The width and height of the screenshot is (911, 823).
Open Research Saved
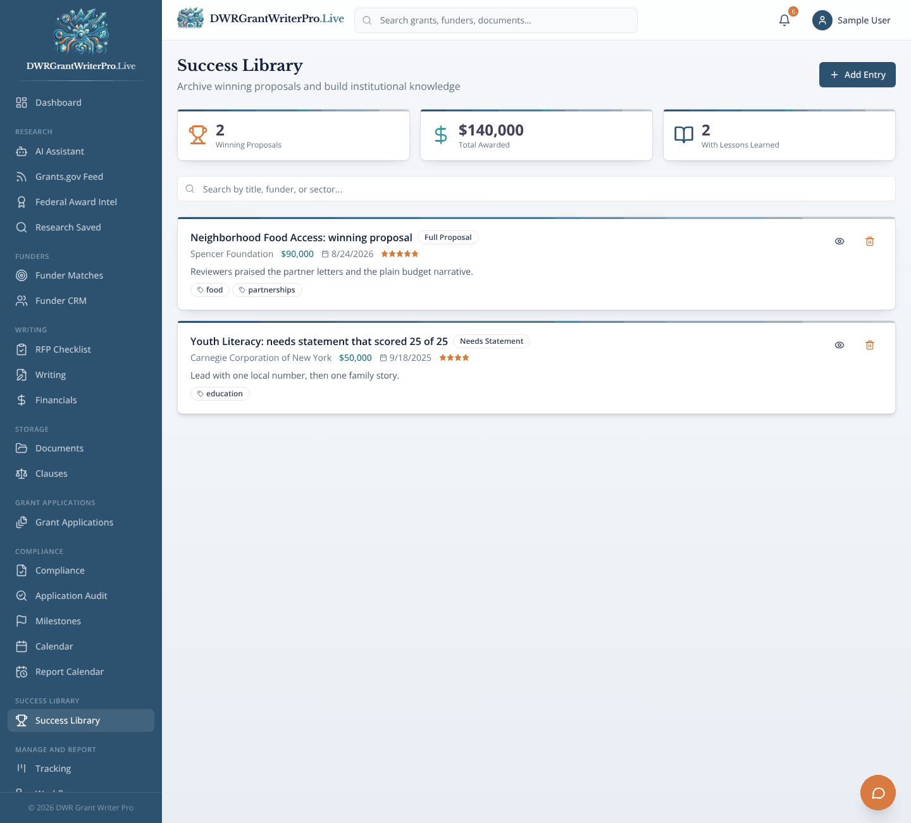click(81, 227)
